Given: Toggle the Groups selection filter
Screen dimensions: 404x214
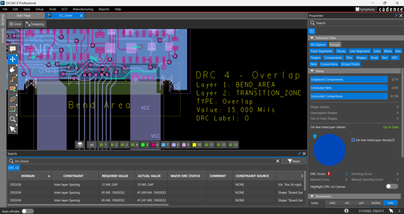Looking at the screenshot, I should (335, 44).
